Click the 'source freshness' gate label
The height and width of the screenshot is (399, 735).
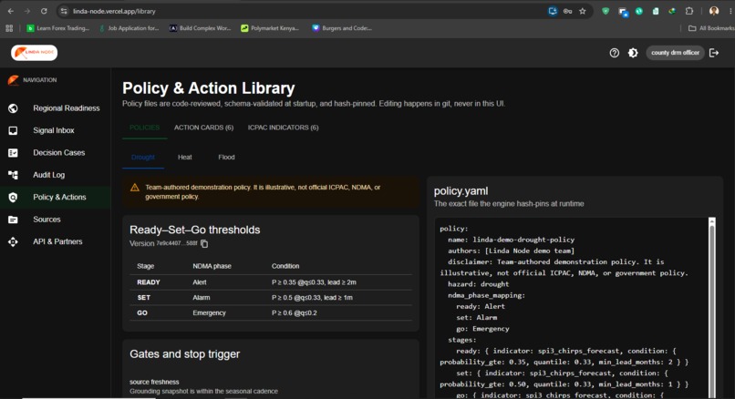pyautogui.click(x=154, y=382)
